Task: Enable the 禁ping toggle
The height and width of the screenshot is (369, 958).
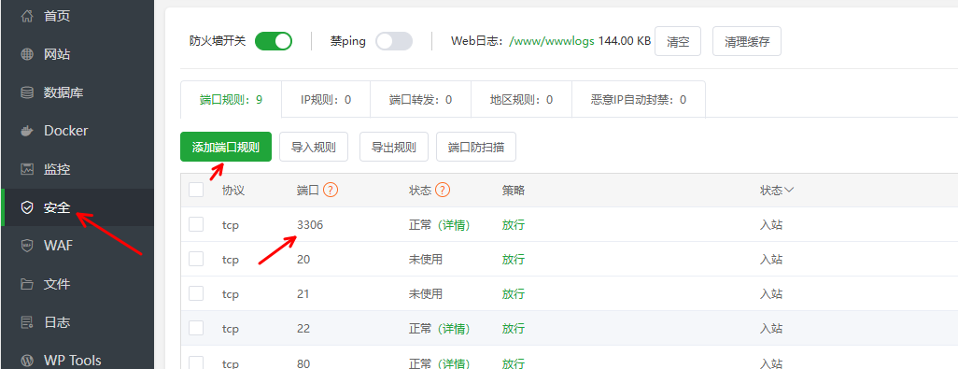Action: 393,41
